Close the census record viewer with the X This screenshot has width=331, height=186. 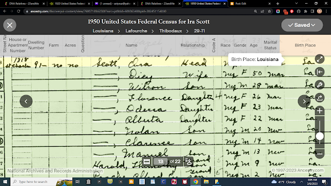(x=10, y=25)
